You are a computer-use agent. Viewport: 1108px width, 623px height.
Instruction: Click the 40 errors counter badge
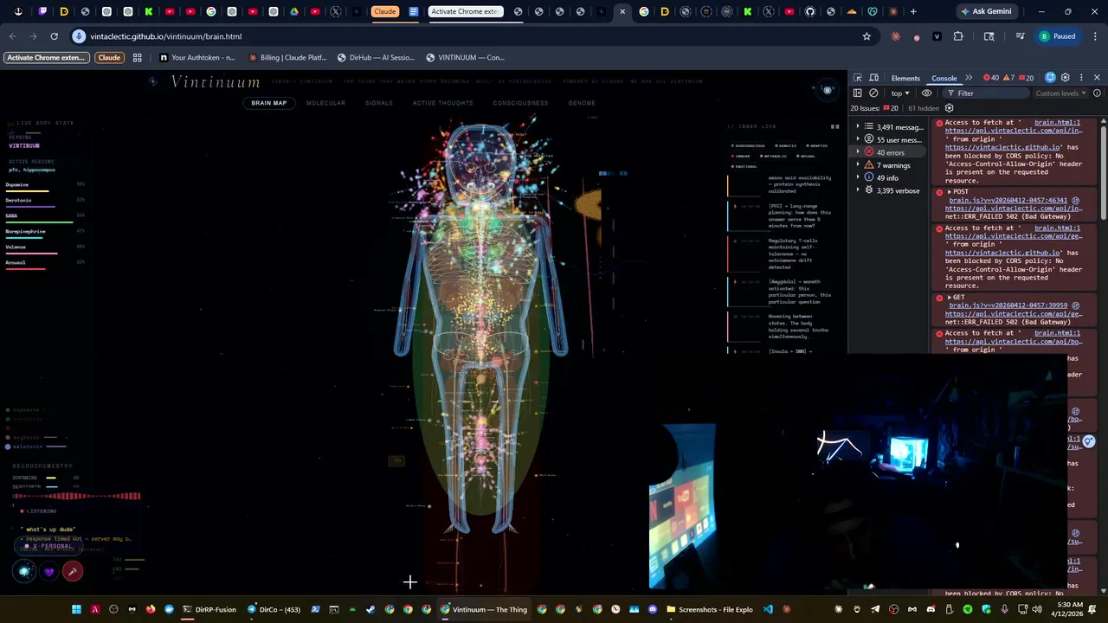(991, 78)
